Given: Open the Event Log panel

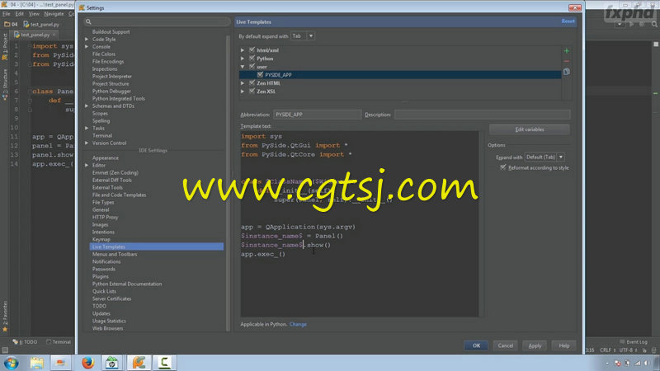Looking at the screenshot, I should tap(634, 342).
